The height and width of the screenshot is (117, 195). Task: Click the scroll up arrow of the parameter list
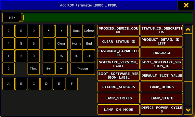point(188,29)
